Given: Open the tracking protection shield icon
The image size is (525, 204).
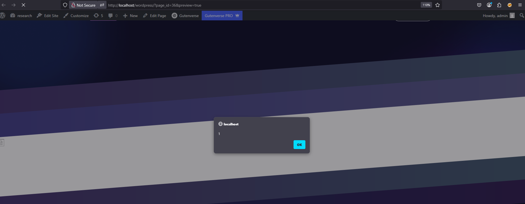Looking at the screenshot, I should pos(65,5).
